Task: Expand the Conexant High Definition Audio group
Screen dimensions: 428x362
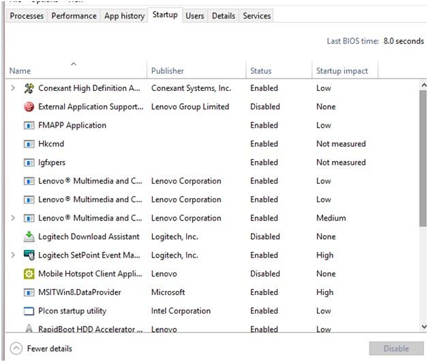Action: tap(13, 88)
